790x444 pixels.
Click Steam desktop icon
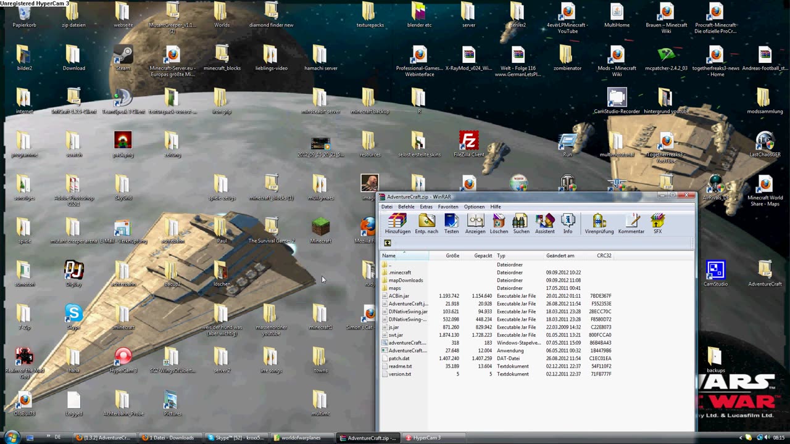click(x=123, y=59)
